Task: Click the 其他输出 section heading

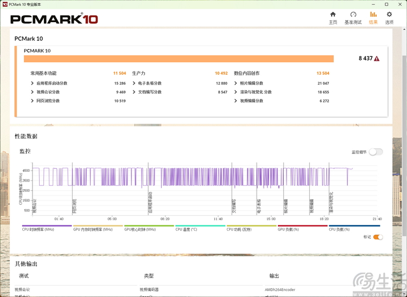Action: click(x=26, y=264)
